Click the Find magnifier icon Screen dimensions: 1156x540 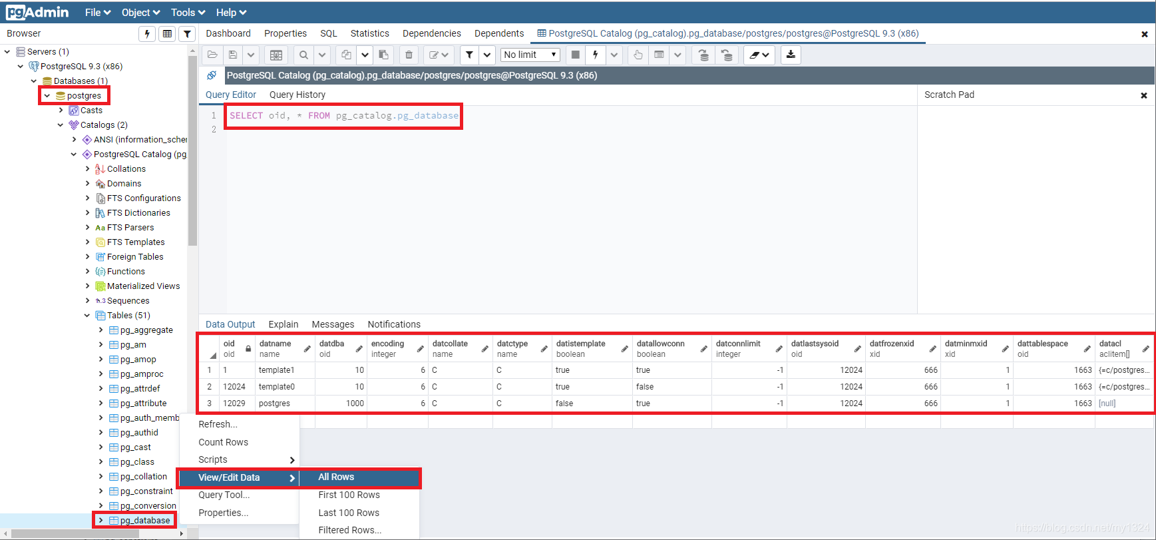pos(303,55)
